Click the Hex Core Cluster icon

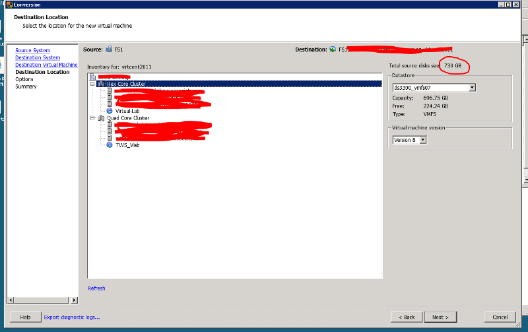click(x=101, y=84)
